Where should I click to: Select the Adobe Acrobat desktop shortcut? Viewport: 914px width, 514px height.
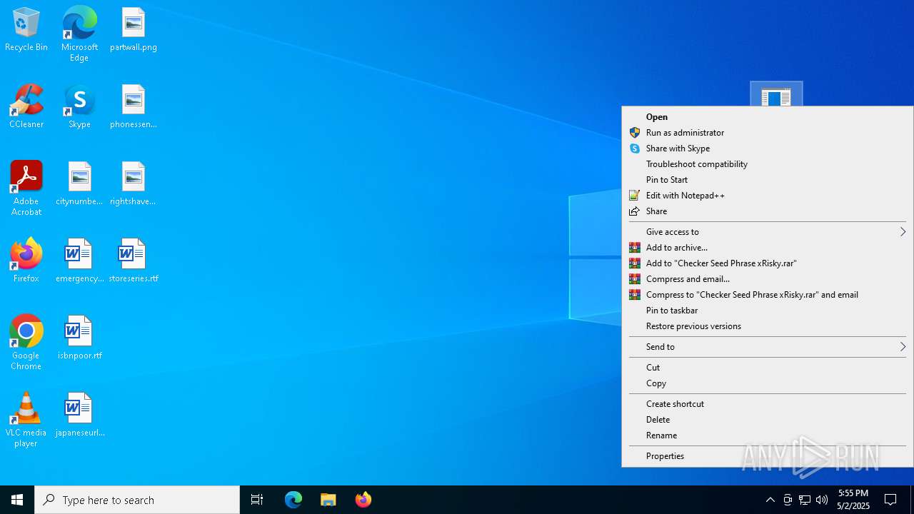(x=26, y=188)
